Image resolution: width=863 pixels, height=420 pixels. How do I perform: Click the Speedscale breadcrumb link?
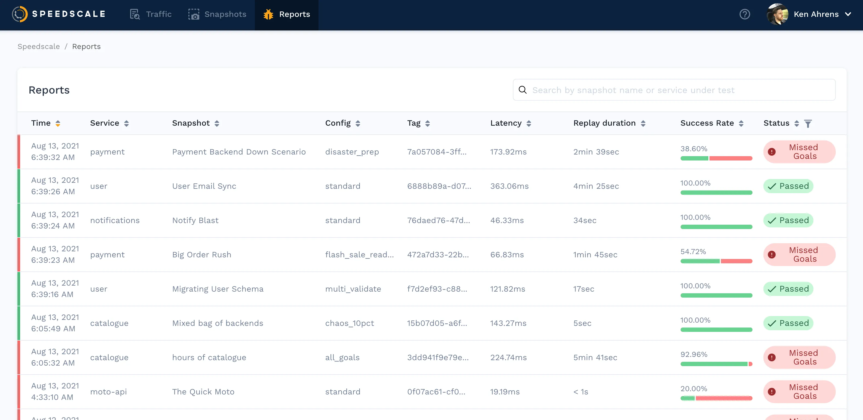39,46
